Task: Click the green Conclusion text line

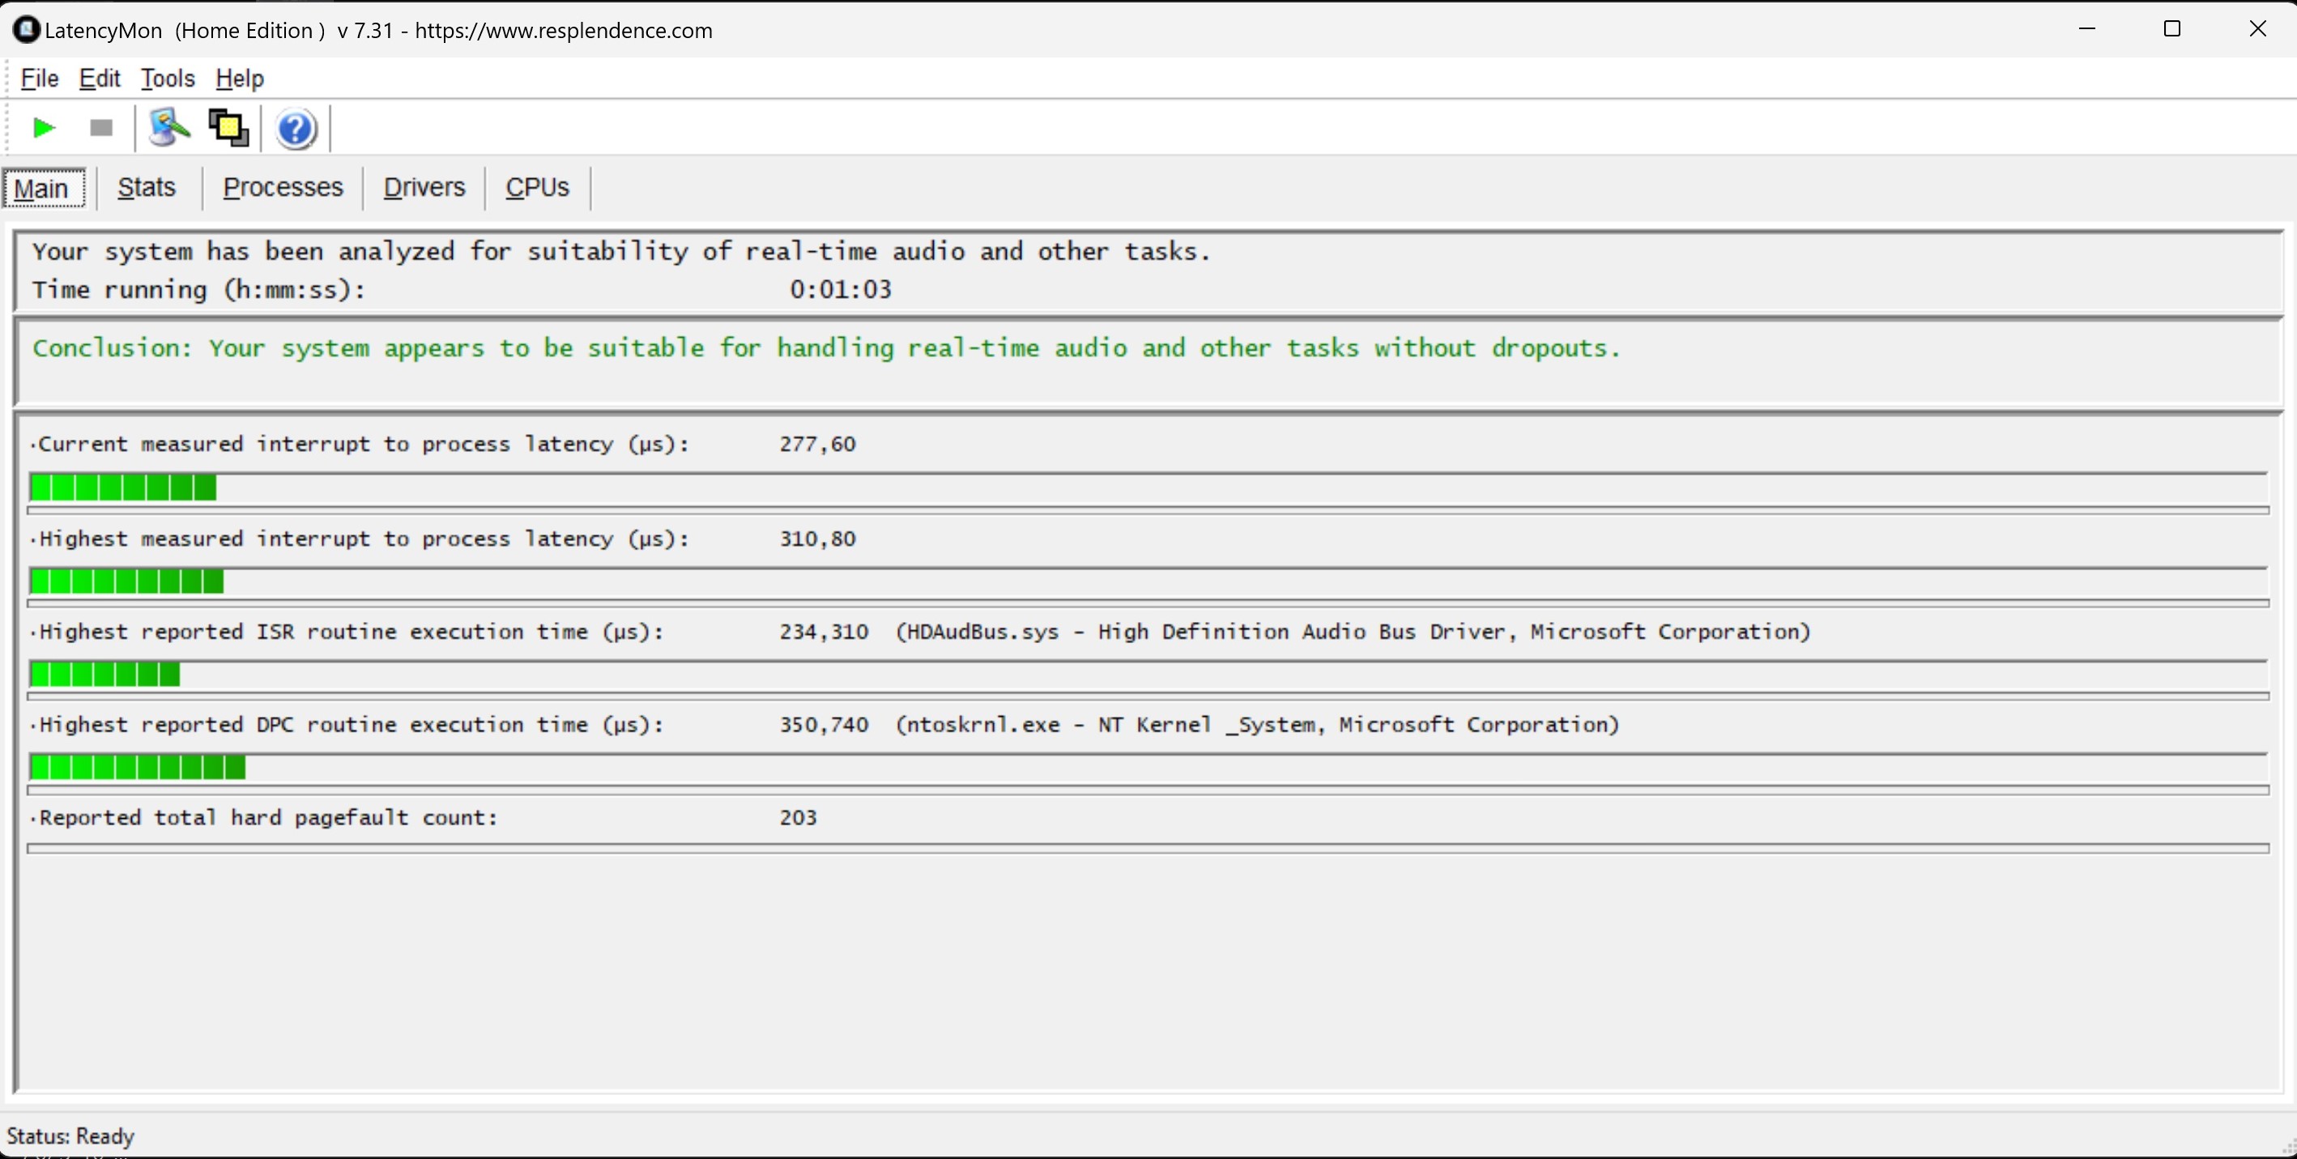Action: (x=825, y=347)
